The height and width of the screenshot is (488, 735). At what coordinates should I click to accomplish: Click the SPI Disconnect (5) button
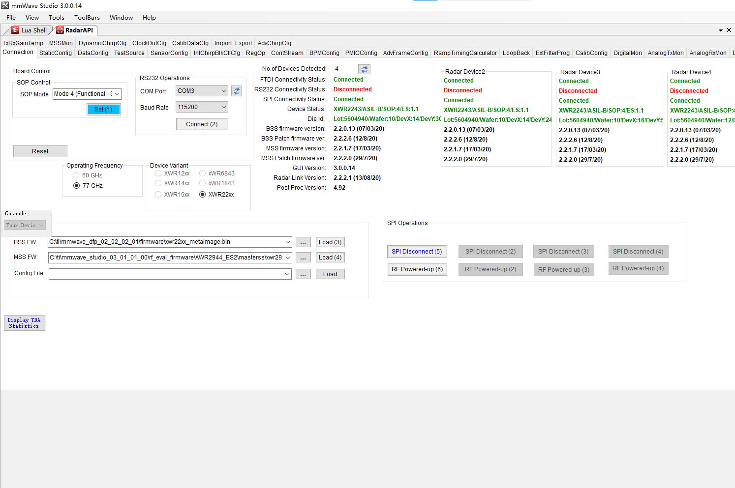417,252
